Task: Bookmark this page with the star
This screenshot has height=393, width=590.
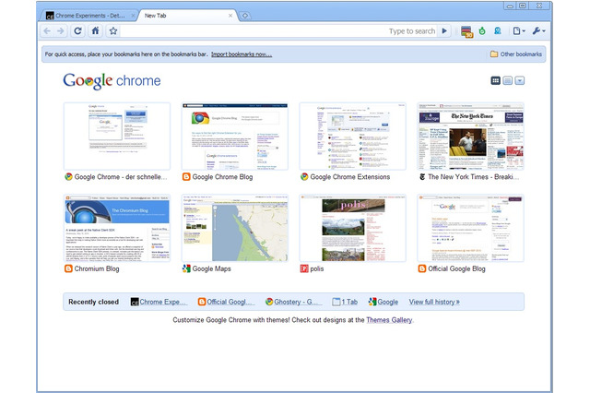Action: tap(113, 30)
